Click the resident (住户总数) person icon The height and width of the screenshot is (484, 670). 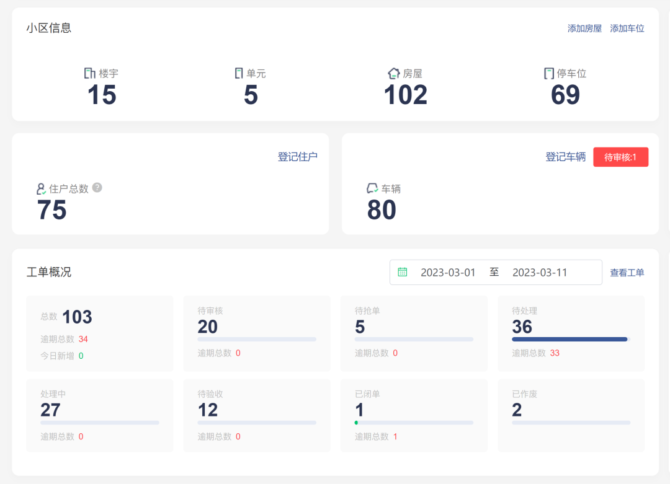pos(42,189)
